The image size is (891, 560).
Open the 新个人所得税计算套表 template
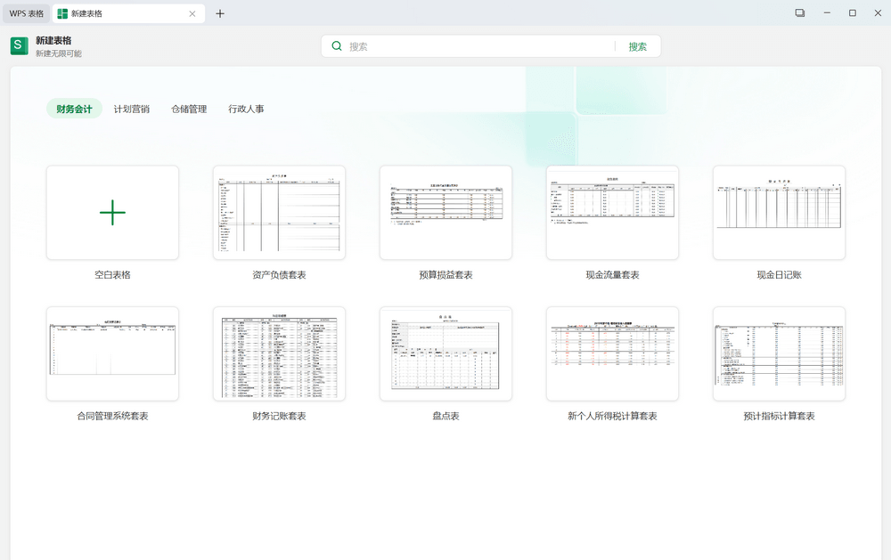pos(611,353)
